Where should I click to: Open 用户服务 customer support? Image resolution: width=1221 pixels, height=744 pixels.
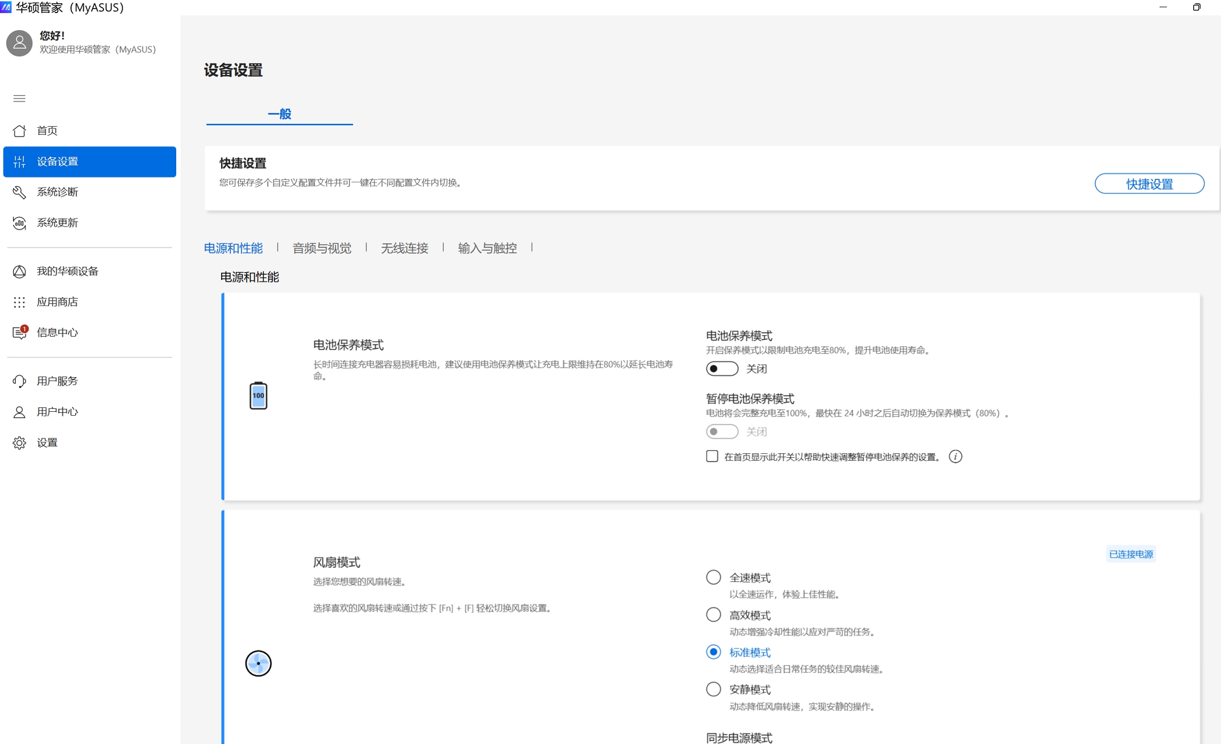(57, 381)
